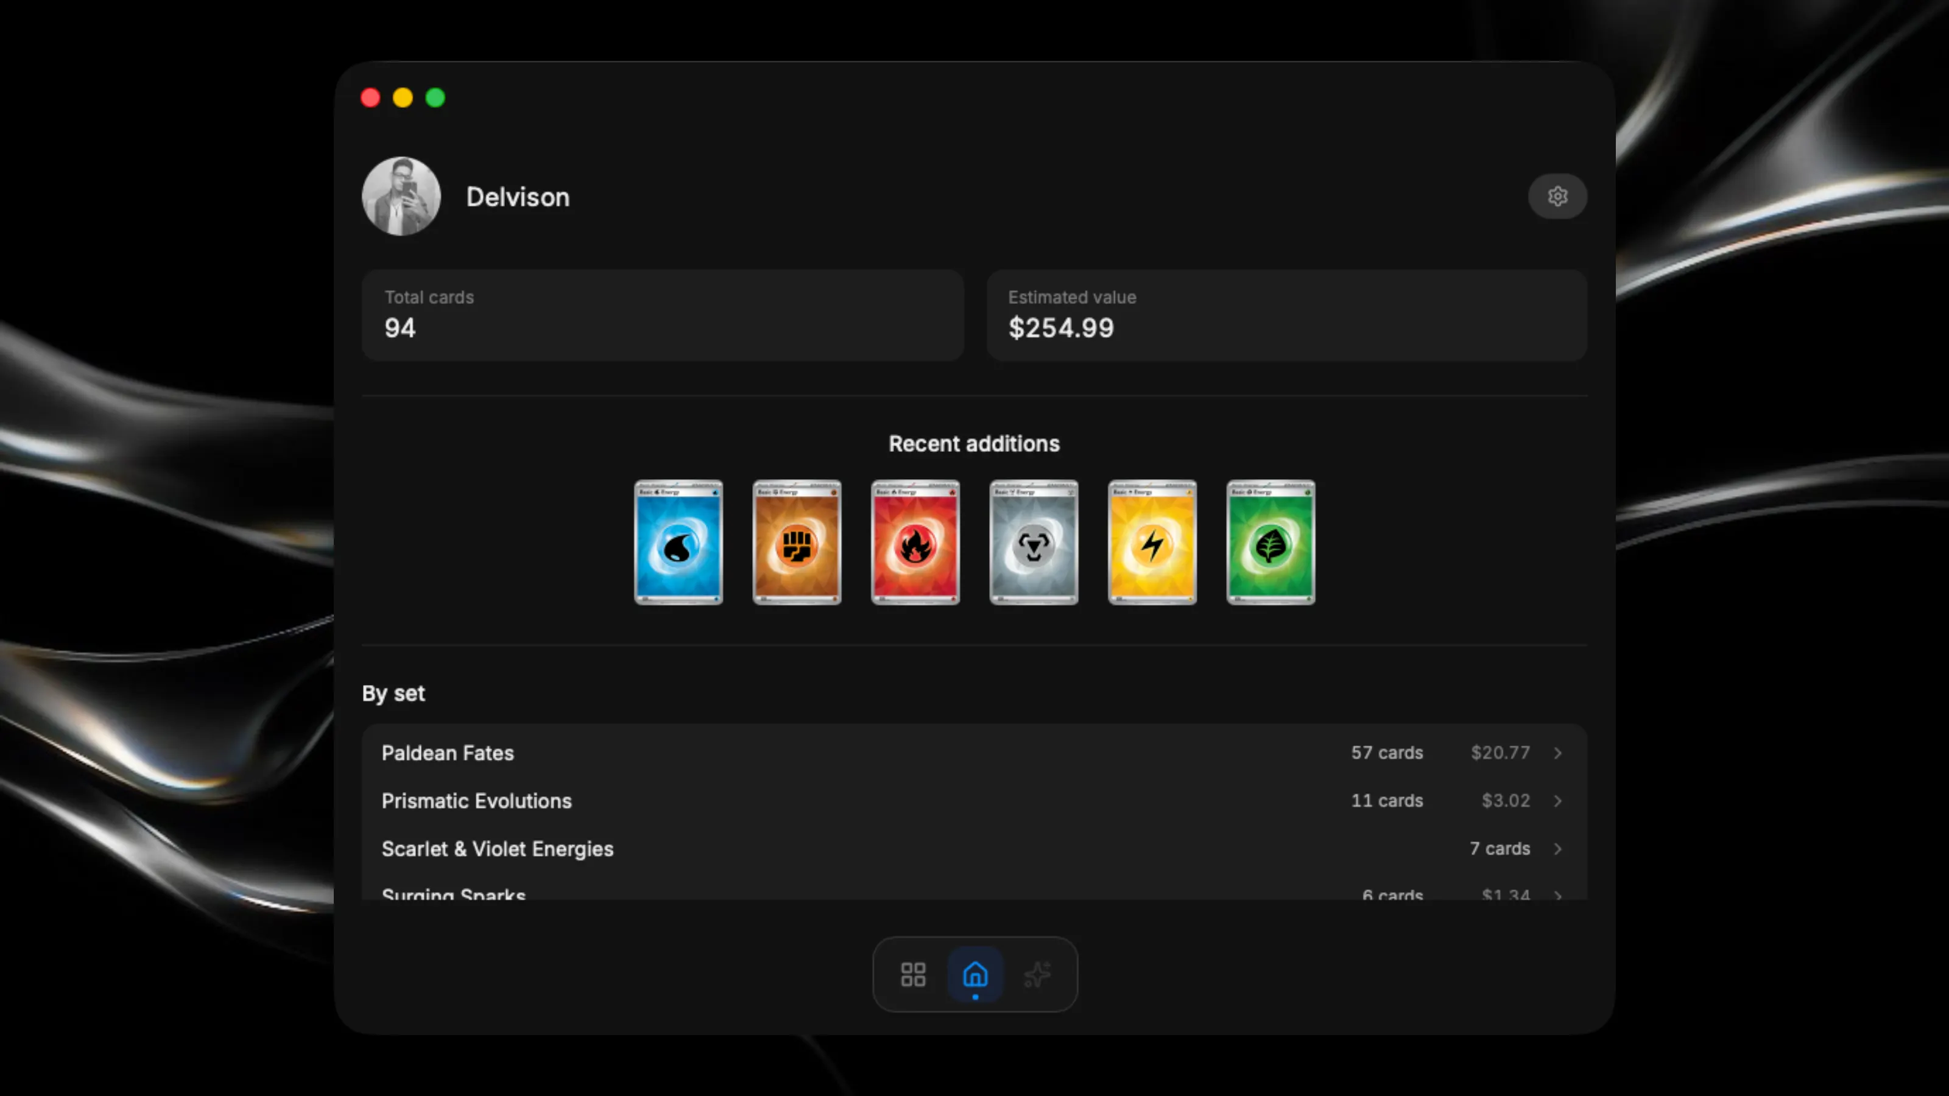Select the home tab in bottom bar
Image resolution: width=1949 pixels, height=1096 pixels.
[975, 974]
